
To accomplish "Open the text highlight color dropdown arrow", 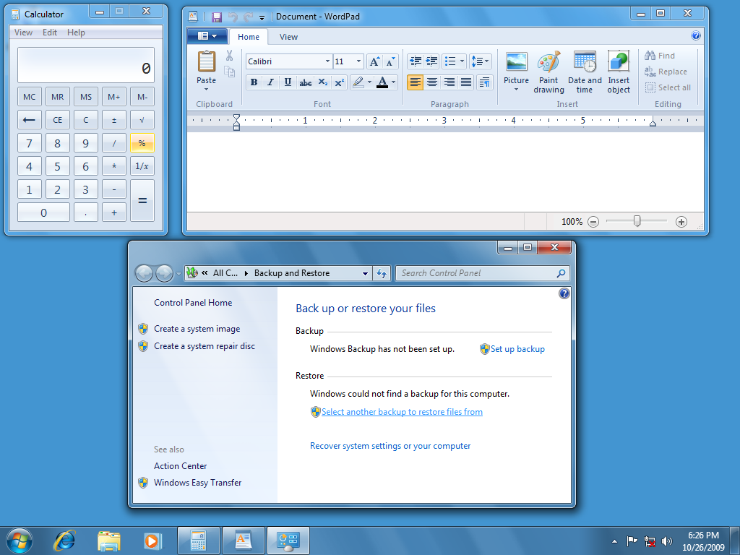I will 369,82.
